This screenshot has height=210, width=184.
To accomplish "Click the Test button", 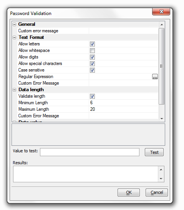I will 154,152.
